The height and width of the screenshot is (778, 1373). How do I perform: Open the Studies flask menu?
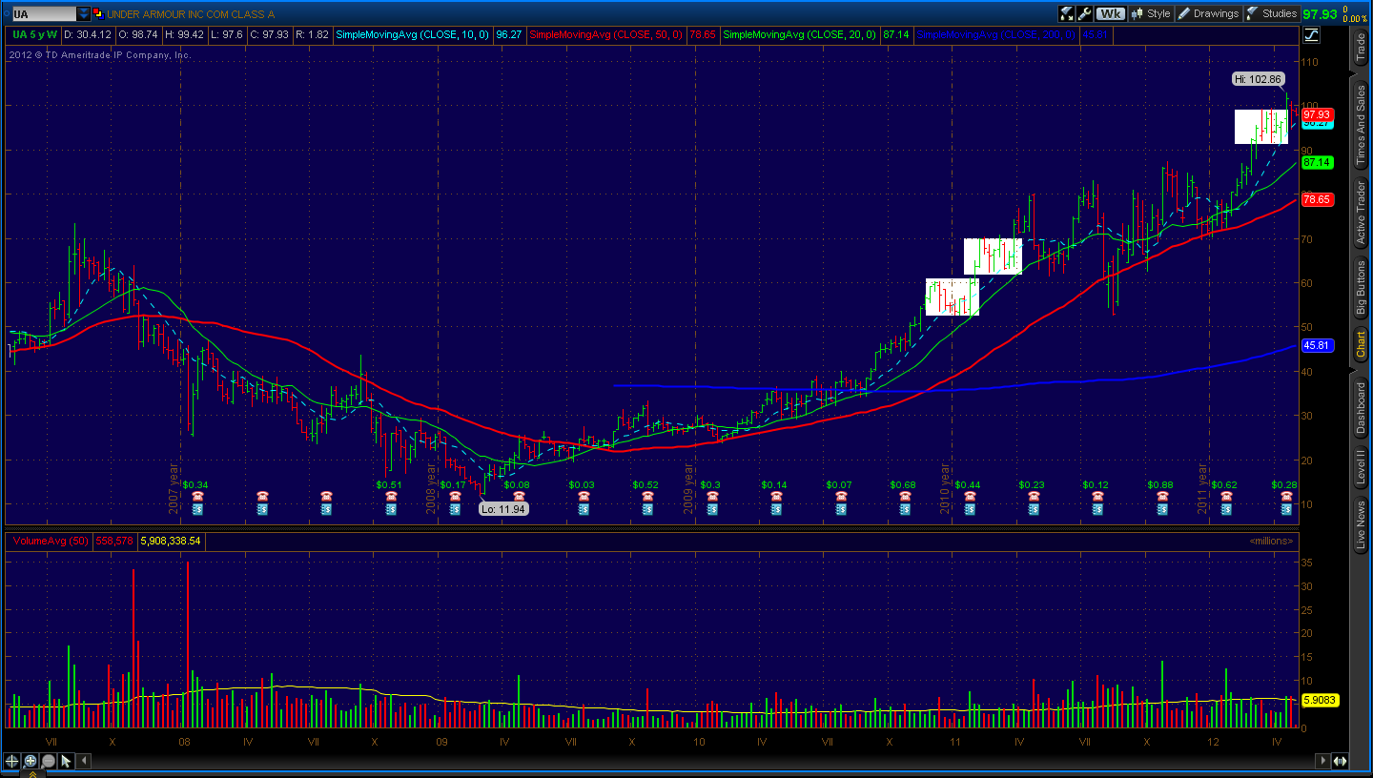(1272, 13)
